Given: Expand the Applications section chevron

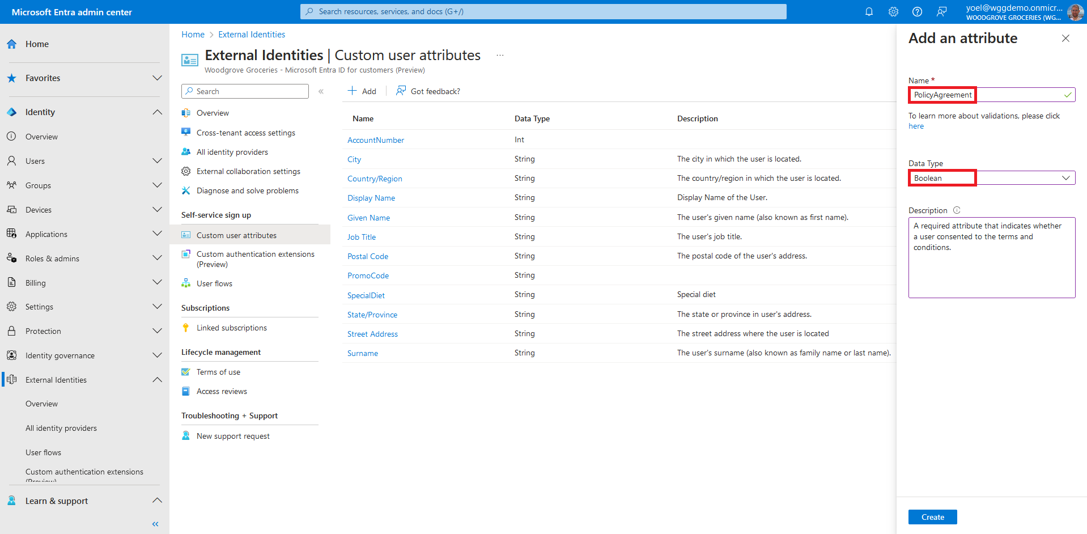Looking at the screenshot, I should 157,234.
